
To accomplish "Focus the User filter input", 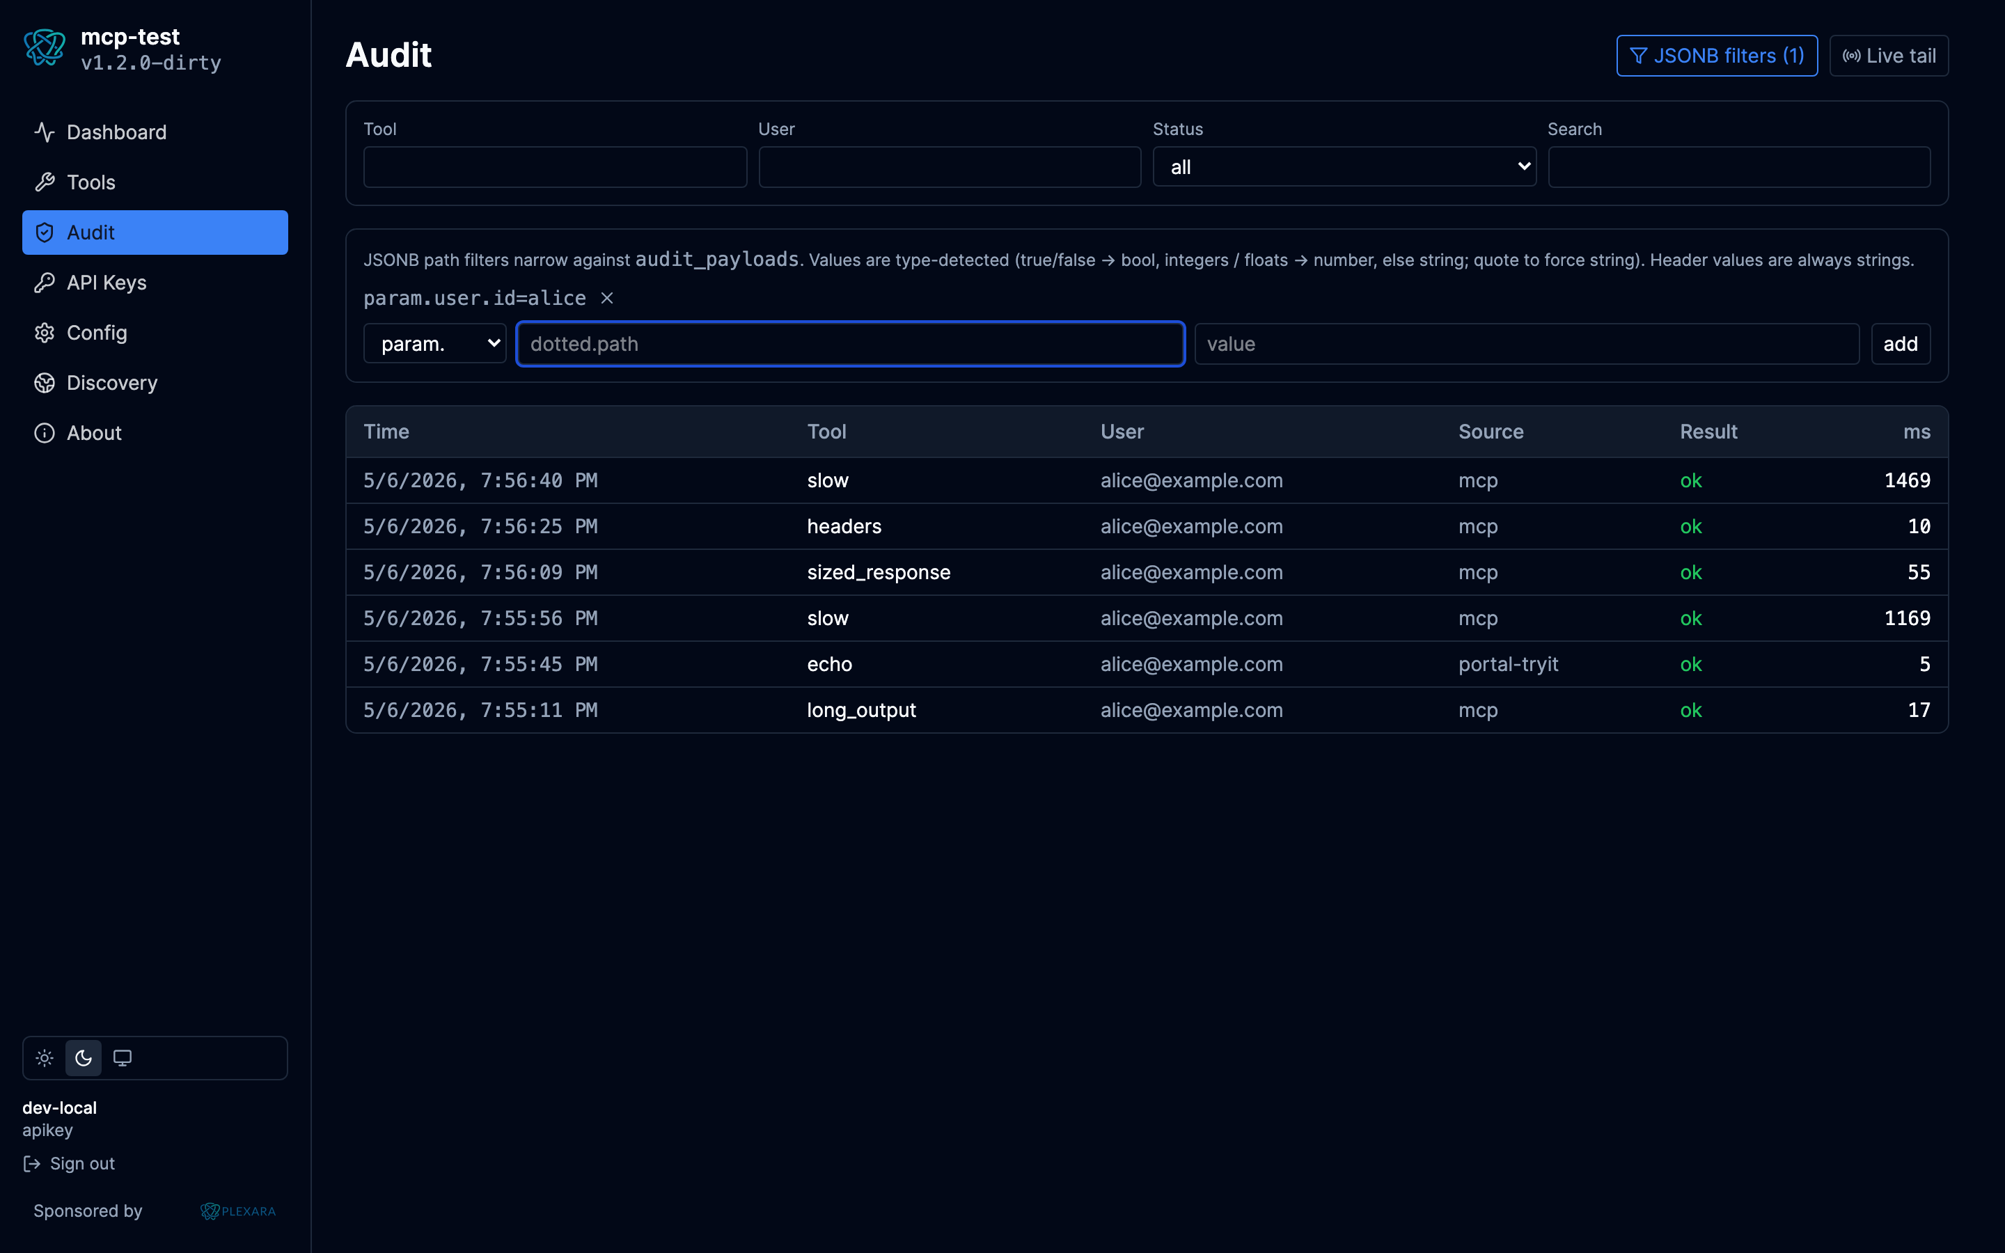I will pyautogui.click(x=950, y=166).
